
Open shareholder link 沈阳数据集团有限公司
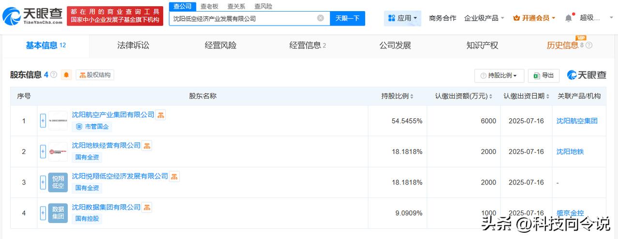[x=106, y=207]
